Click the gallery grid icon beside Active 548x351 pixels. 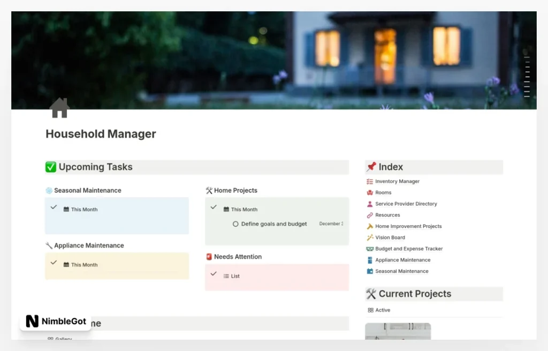(370, 310)
